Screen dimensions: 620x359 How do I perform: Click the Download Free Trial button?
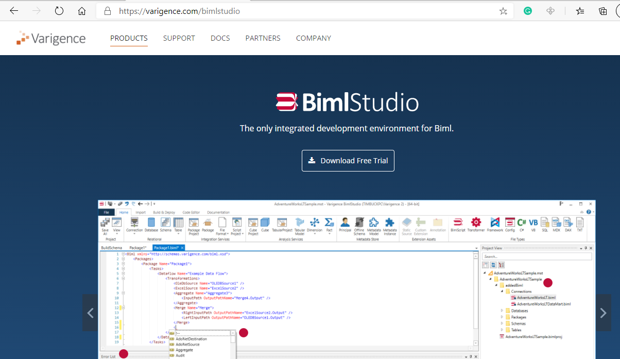click(x=348, y=161)
